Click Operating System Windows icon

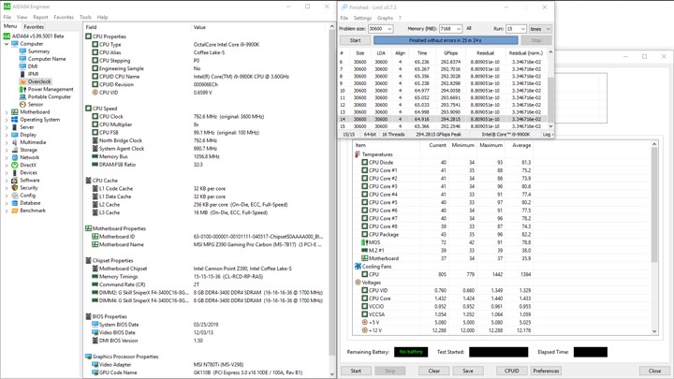click(15, 120)
